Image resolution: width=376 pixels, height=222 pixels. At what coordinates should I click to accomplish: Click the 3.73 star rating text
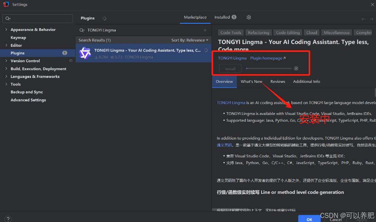116,57
